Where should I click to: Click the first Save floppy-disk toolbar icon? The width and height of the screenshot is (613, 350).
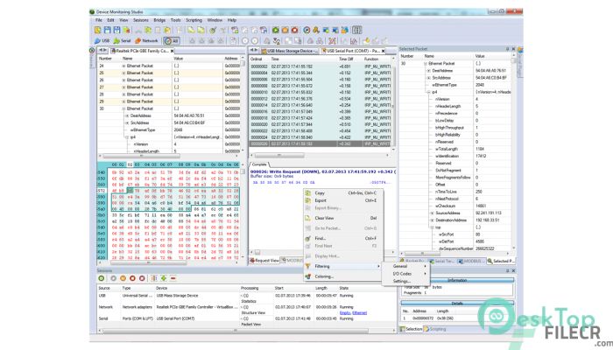click(x=108, y=30)
